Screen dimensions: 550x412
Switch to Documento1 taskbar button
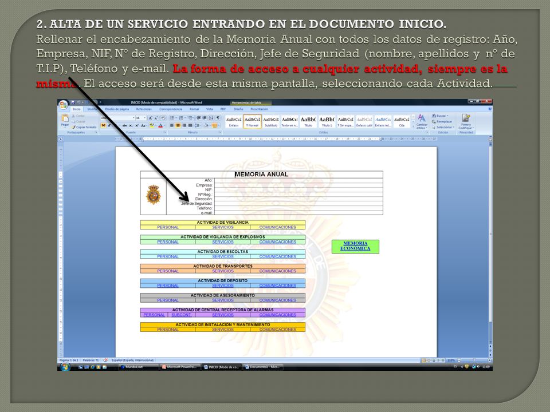pyautogui.click(x=263, y=367)
